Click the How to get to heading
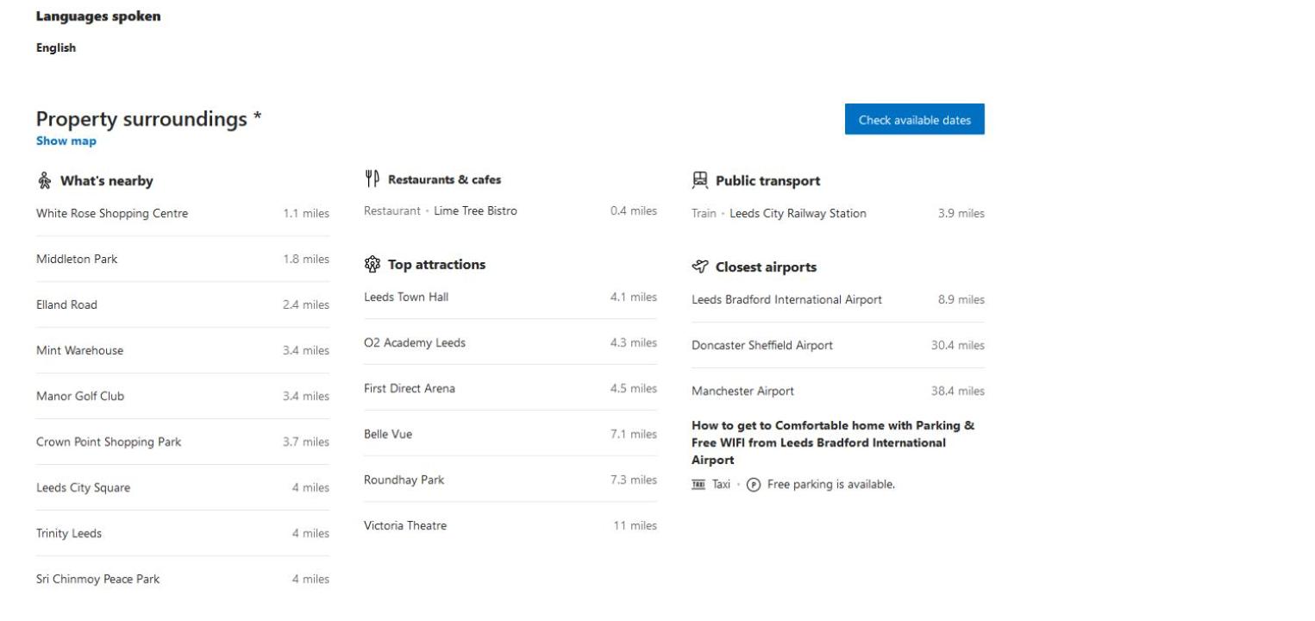 [x=833, y=443]
